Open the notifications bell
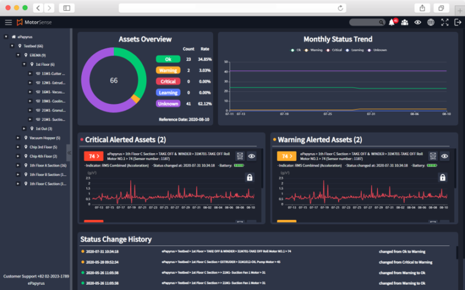This screenshot has height=290, width=465. click(x=392, y=22)
